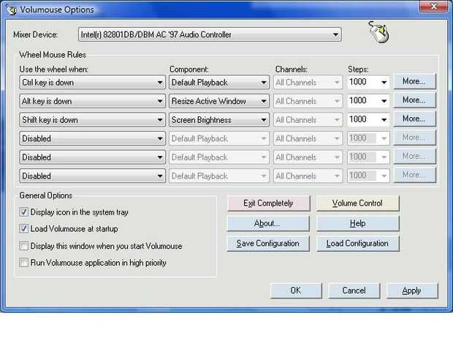Screen dimensions: 453x355
Task: Expand the Screen Brightness component dropdown
Action: [x=219, y=120]
